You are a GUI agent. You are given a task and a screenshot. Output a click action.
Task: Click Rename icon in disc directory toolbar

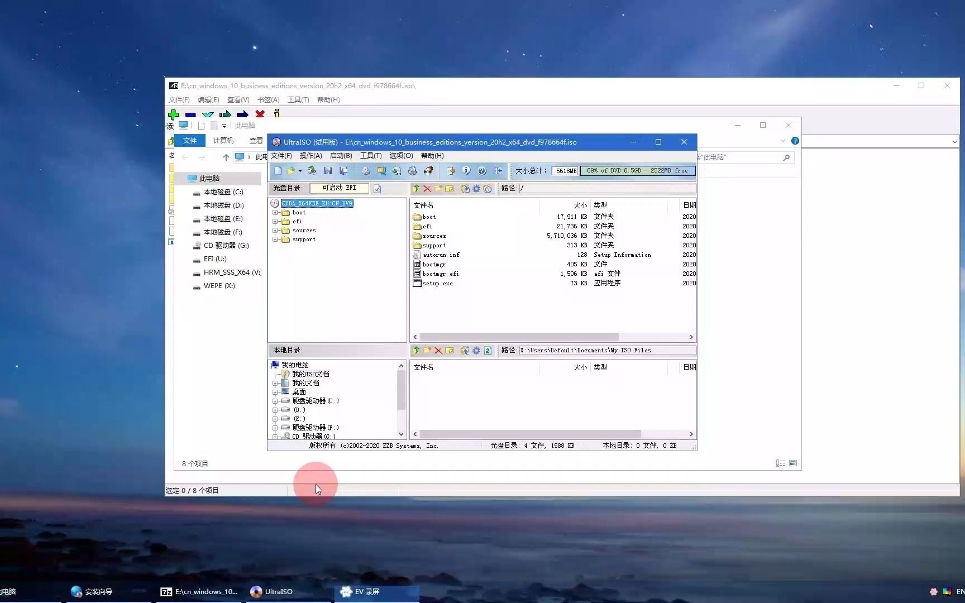click(449, 189)
